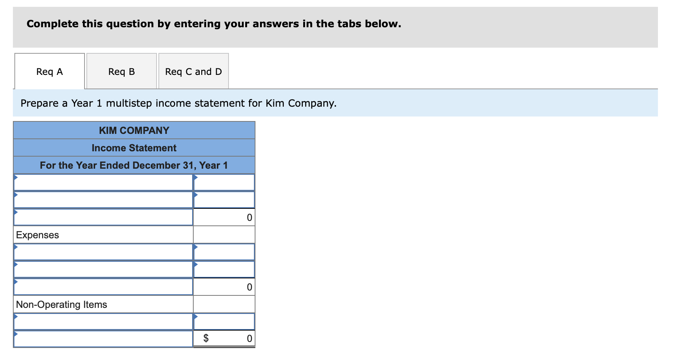Viewport: 675px width, 351px height.
Task: Open the dropdown under Non-Operating Items
Action: click(x=103, y=321)
